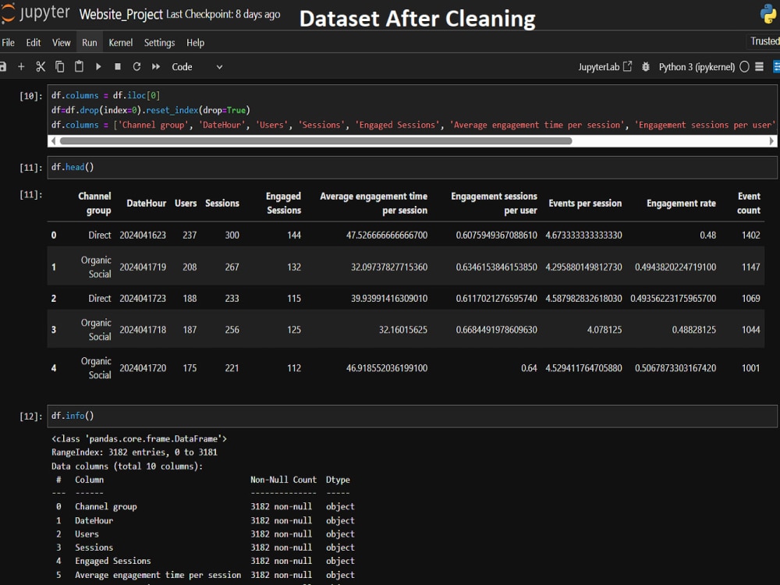Open the Help menu
This screenshot has height=585, width=780.
pyautogui.click(x=196, y=43)
